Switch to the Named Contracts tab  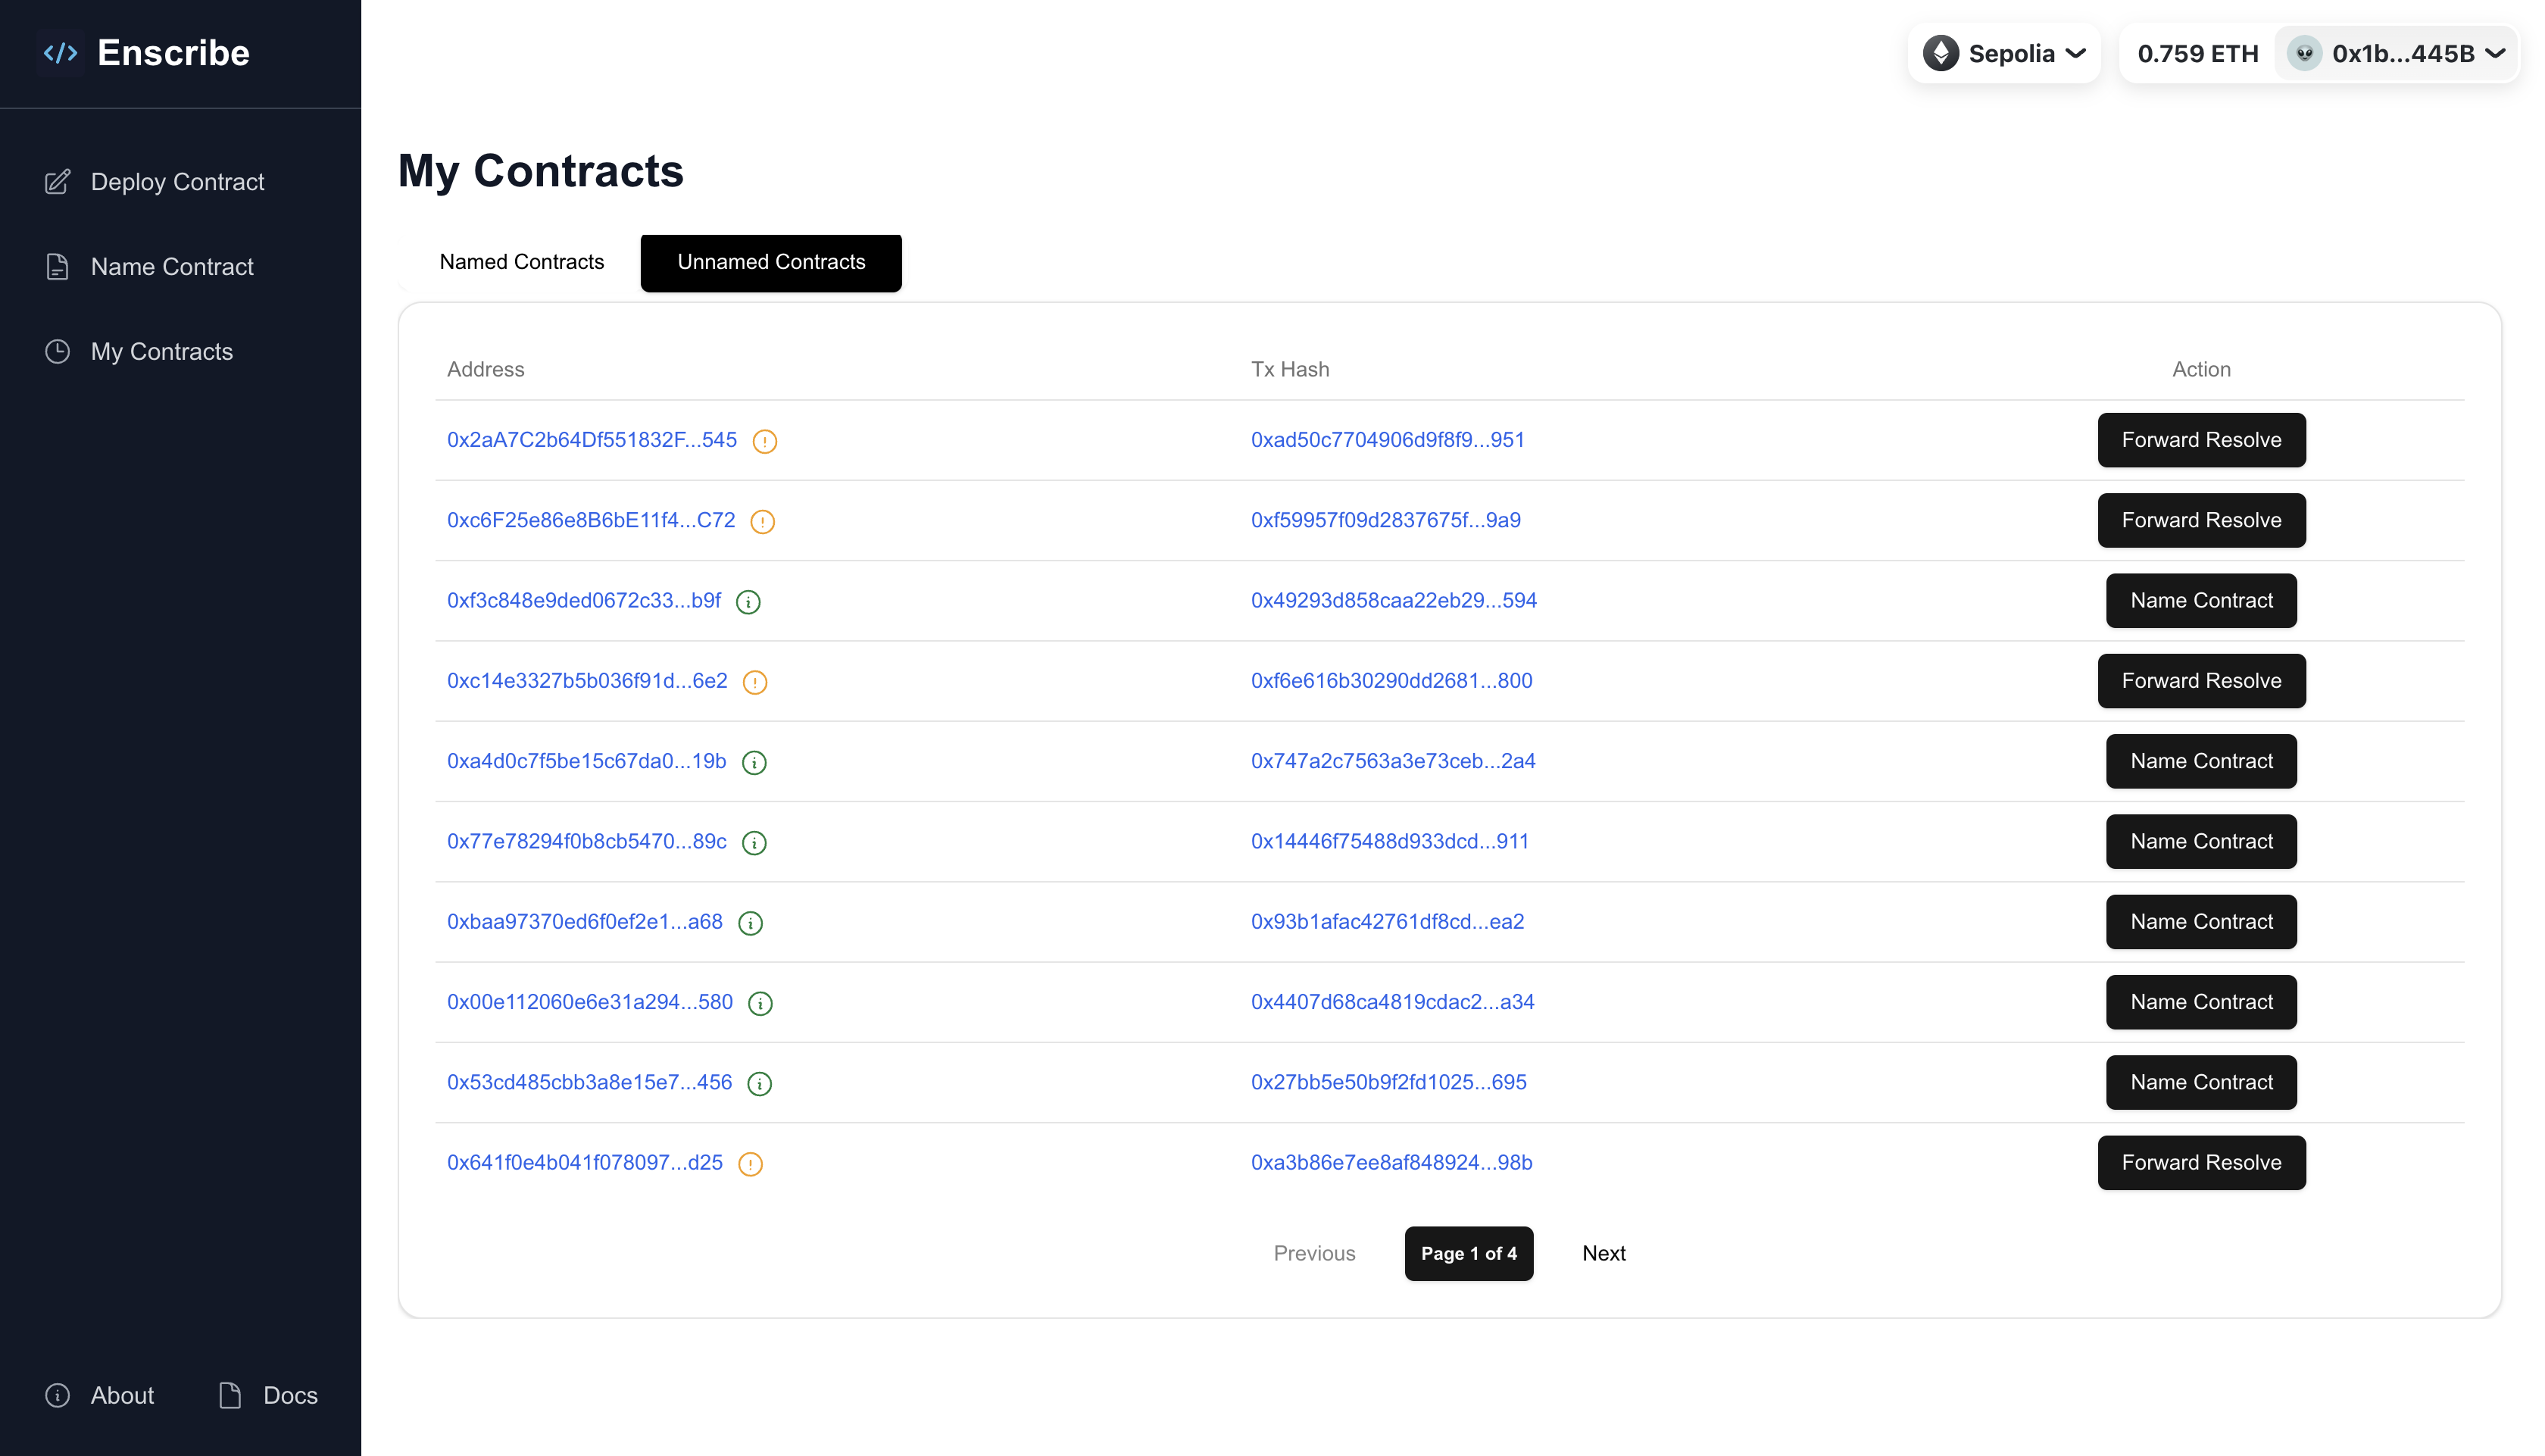522,262
